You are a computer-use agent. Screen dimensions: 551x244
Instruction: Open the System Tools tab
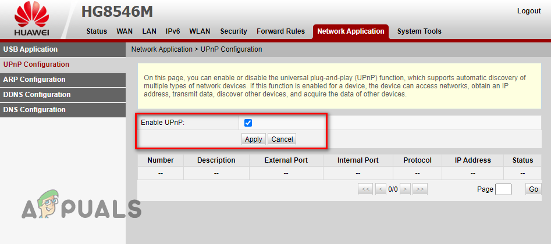[x=420, y=31]
